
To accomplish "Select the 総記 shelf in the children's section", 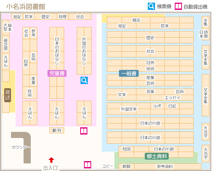I will tap(17, 17).
